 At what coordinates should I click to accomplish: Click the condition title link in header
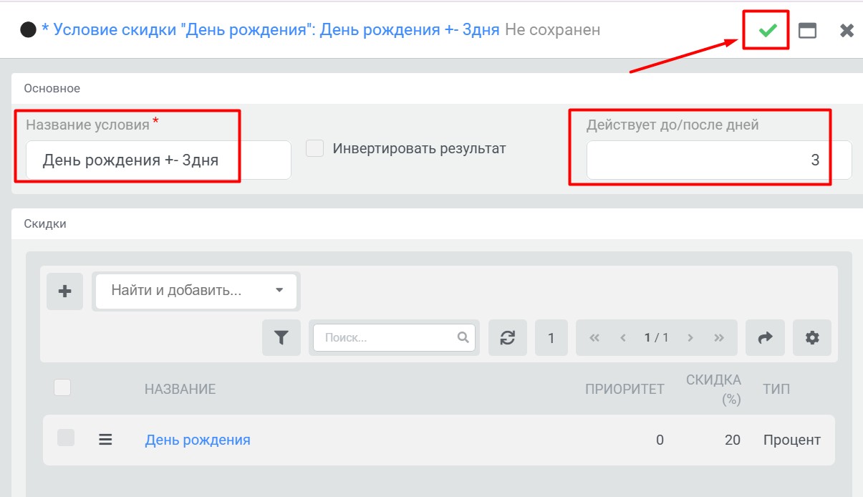[x=271, y=30]
